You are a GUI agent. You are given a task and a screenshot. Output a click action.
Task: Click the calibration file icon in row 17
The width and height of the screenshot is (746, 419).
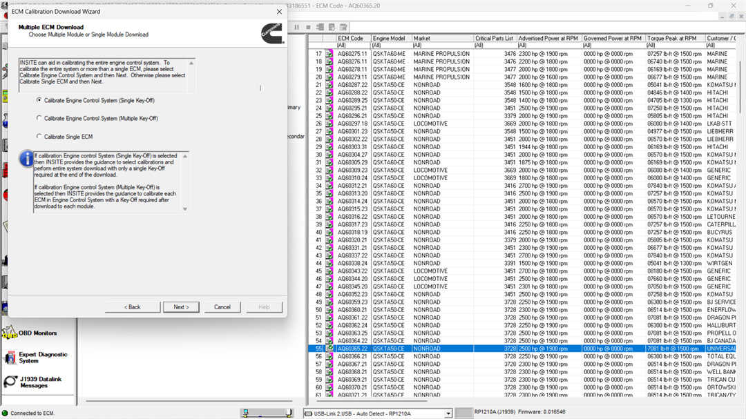329,54
